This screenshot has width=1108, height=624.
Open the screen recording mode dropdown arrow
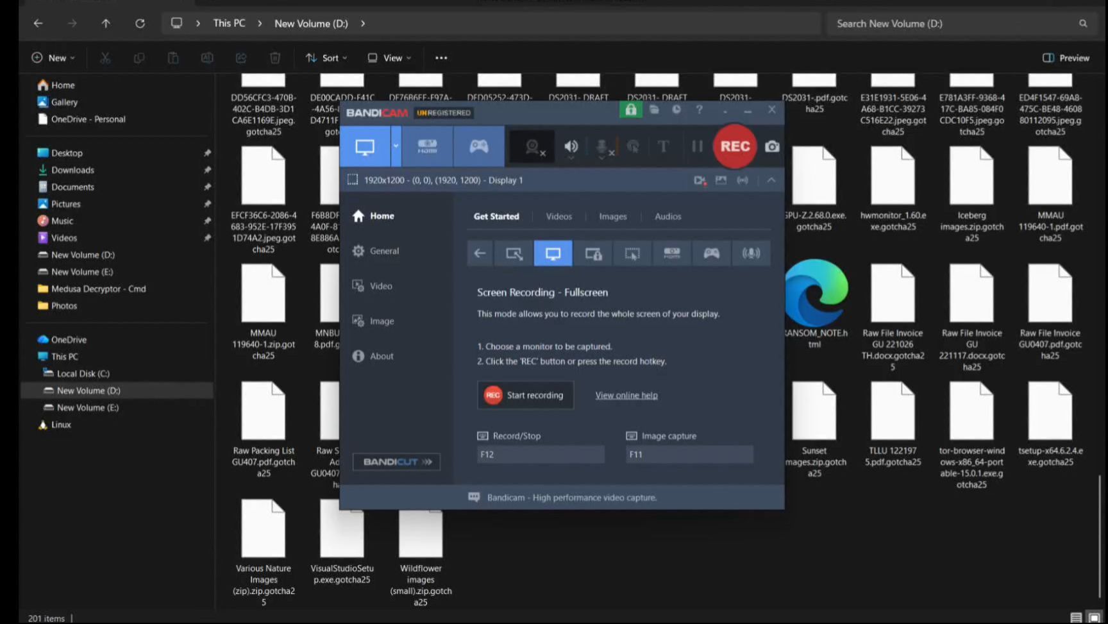[396, 146]
